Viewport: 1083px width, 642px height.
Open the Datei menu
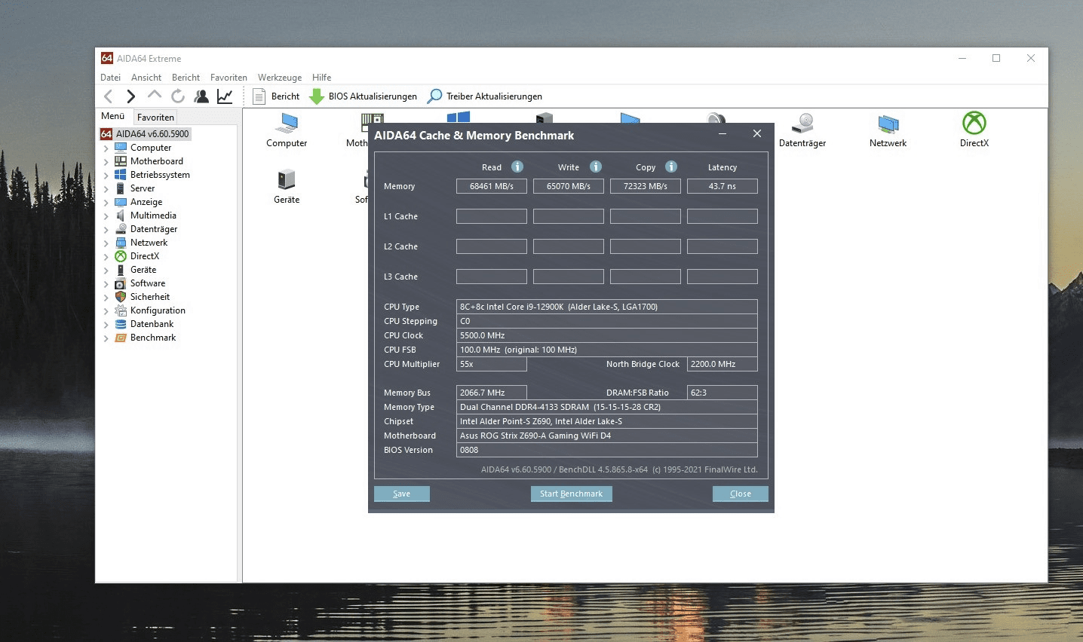pyautogui.click(x=110, y=78)
